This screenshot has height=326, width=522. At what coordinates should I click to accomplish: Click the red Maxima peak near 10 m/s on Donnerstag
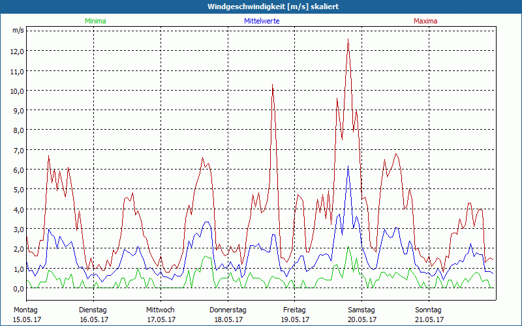[273, 85]
